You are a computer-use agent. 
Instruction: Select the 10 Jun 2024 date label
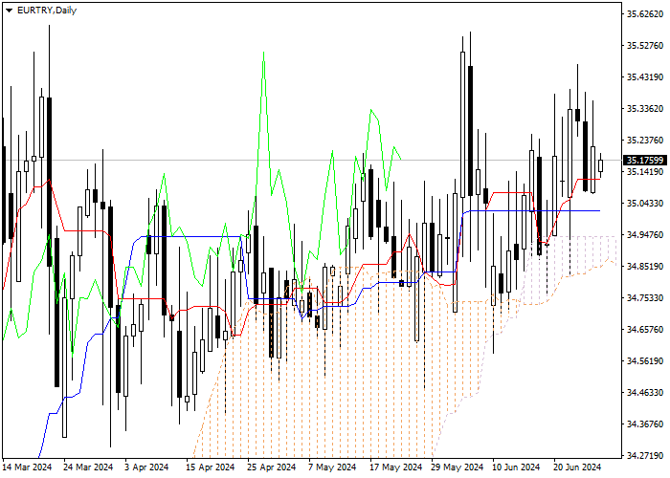point(516,467)
